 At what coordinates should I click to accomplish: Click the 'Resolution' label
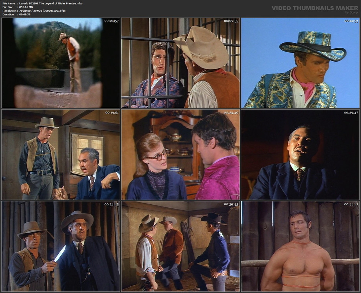coord(10,11)
